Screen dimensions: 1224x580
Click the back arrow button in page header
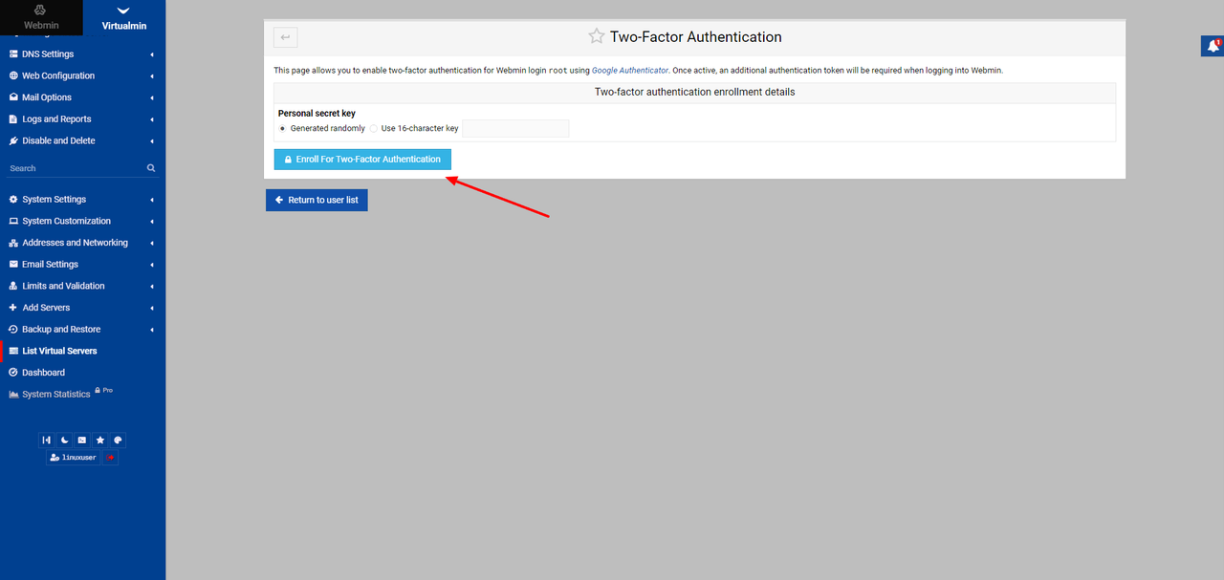point(285,37)
